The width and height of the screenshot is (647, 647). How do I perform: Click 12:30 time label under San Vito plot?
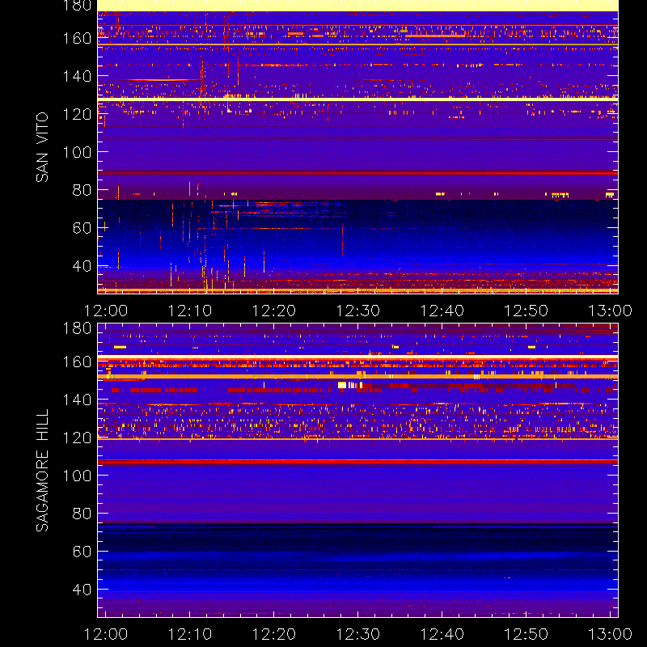click(x=358, y=311)
